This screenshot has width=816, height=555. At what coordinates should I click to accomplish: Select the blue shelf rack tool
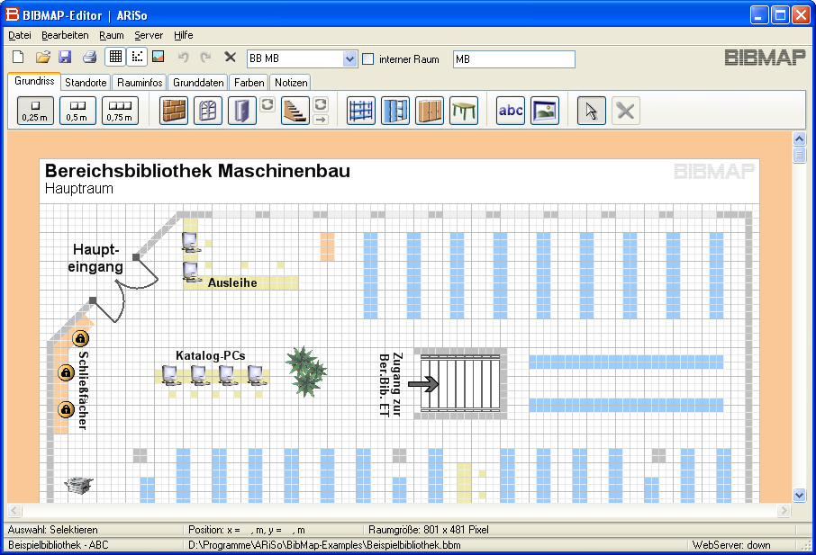[360, 111]
